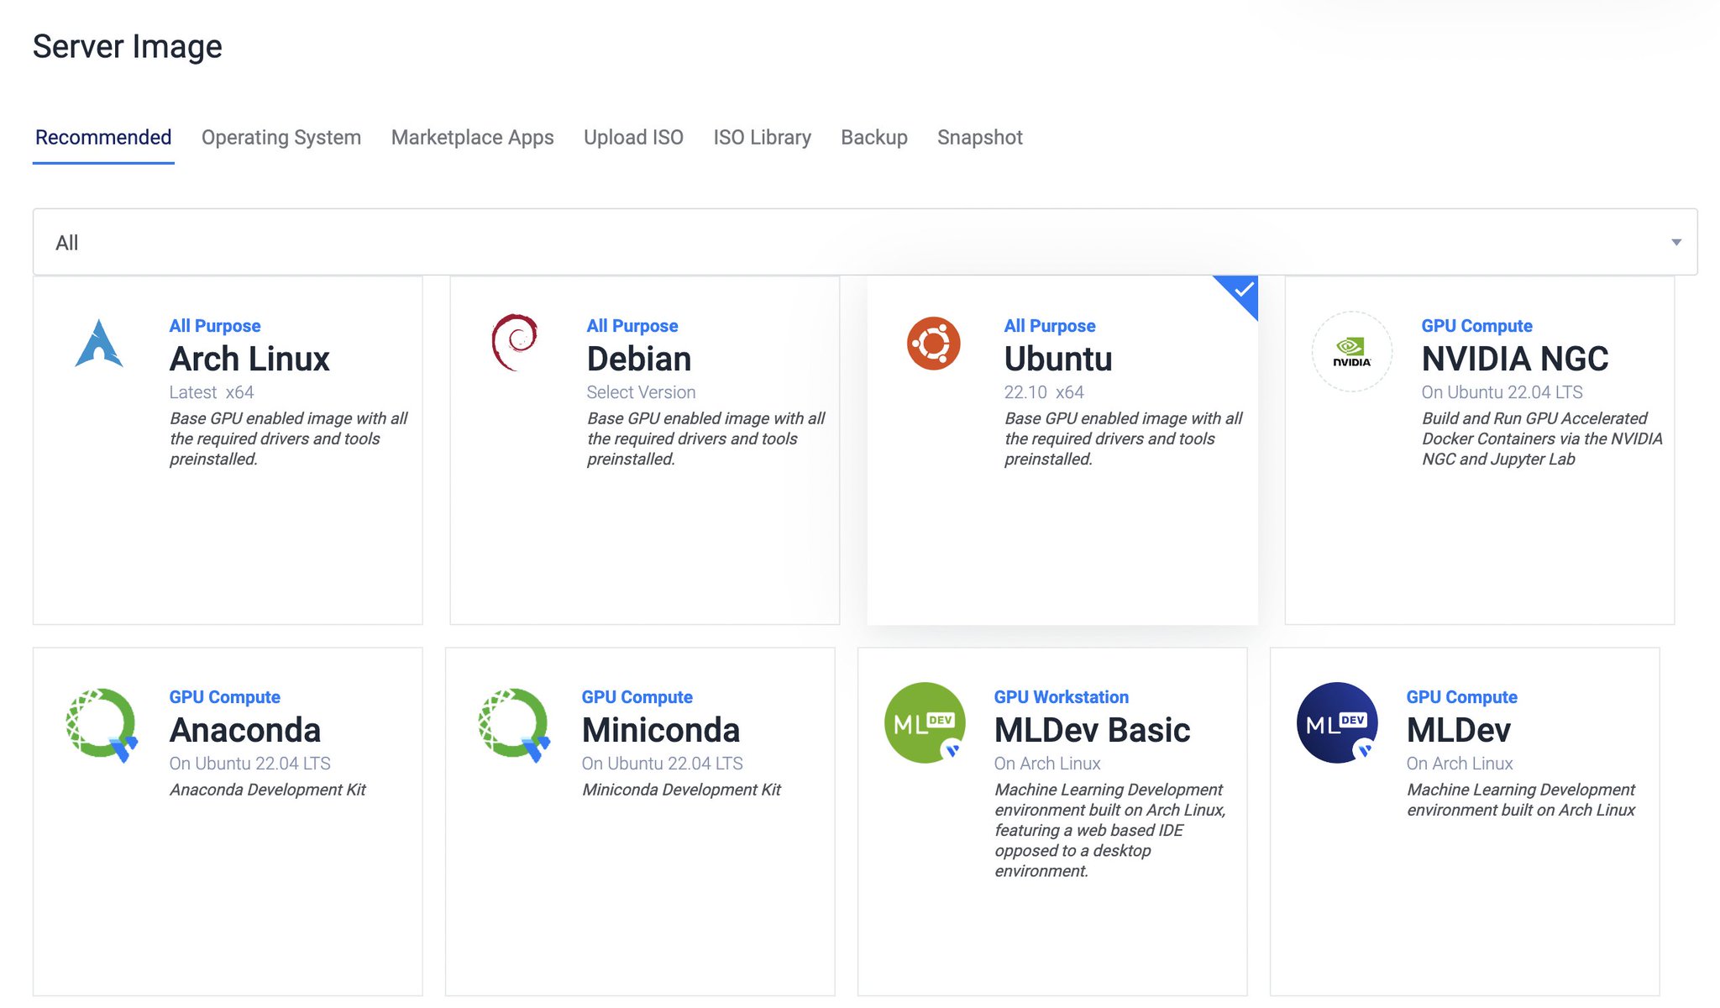
Task: Select the Snapshot tab
Action: tap(980, 137)
